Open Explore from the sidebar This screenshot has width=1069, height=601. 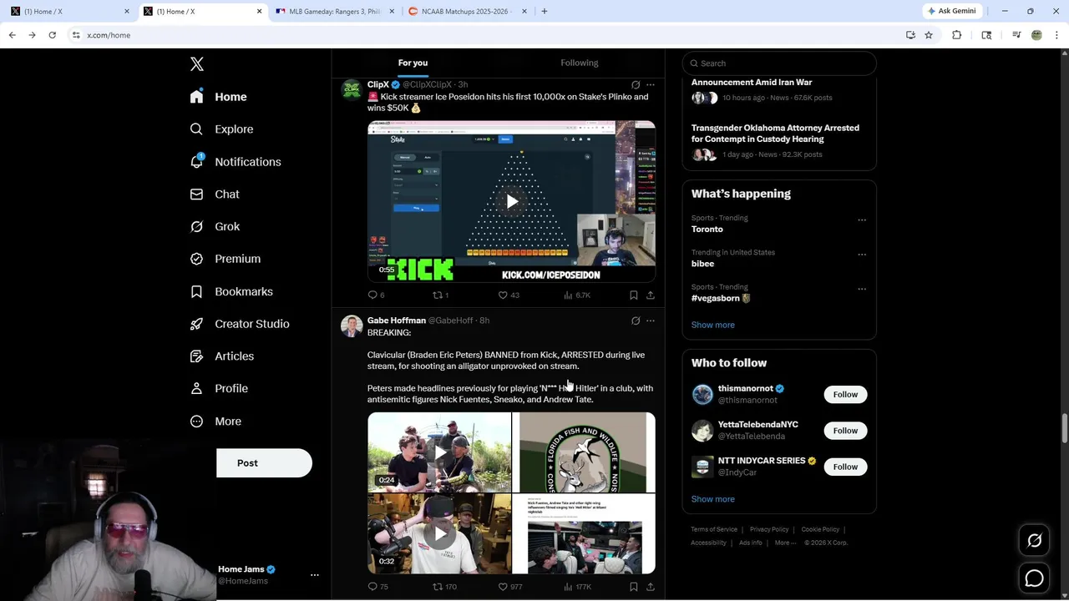pos(221,129)
